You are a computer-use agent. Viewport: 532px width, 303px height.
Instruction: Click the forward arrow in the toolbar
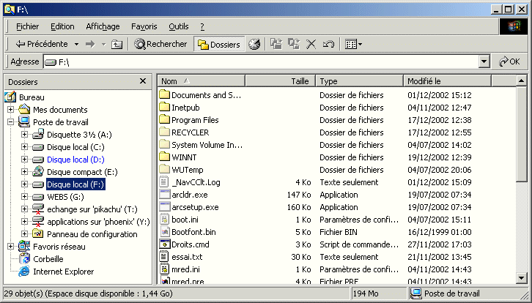90,44
